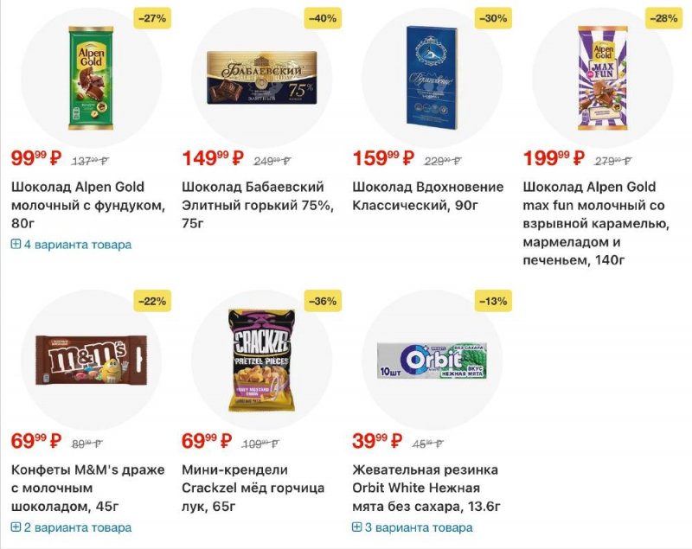The image size is (692, 549).
Task: Click the -36% badge on Crackzel
Action: point(323,301)
